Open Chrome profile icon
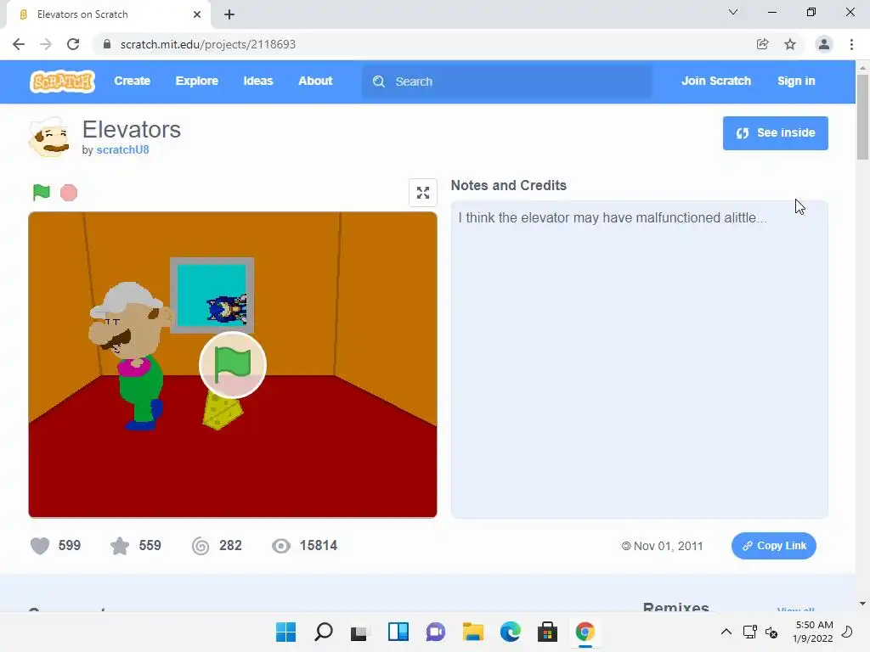Screen dimensions: 870x652 824,44
